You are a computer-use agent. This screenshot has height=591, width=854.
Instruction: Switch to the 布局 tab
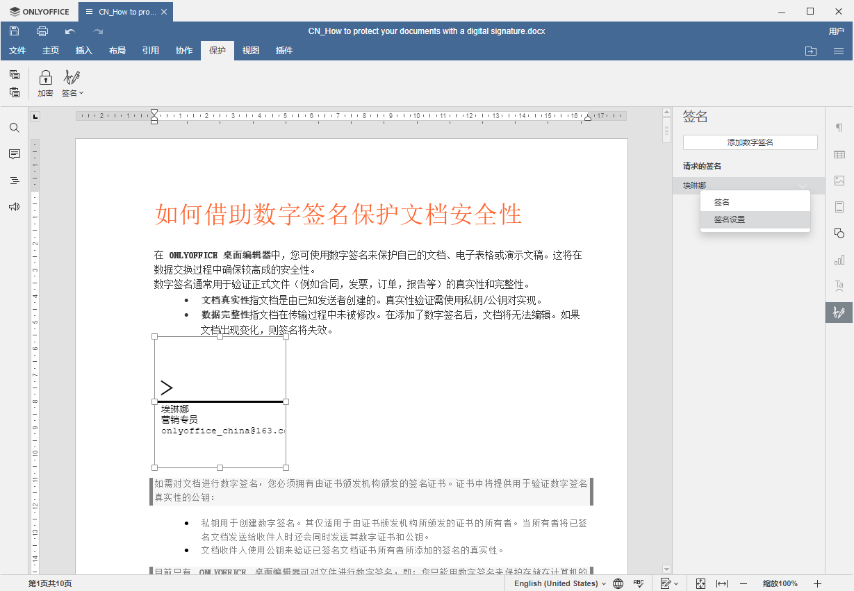(x=117, y=51)
